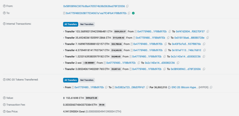
Task: Switch to Net Transfers for ERC-20 tokens
Action: pyautogui.click(x=87, y=80)
